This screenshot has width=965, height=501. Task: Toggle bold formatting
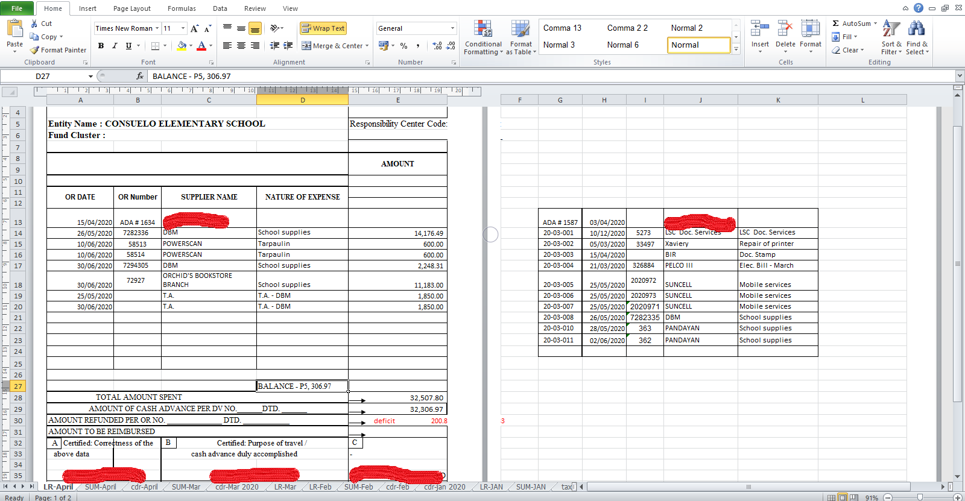[x=101, y=46]
